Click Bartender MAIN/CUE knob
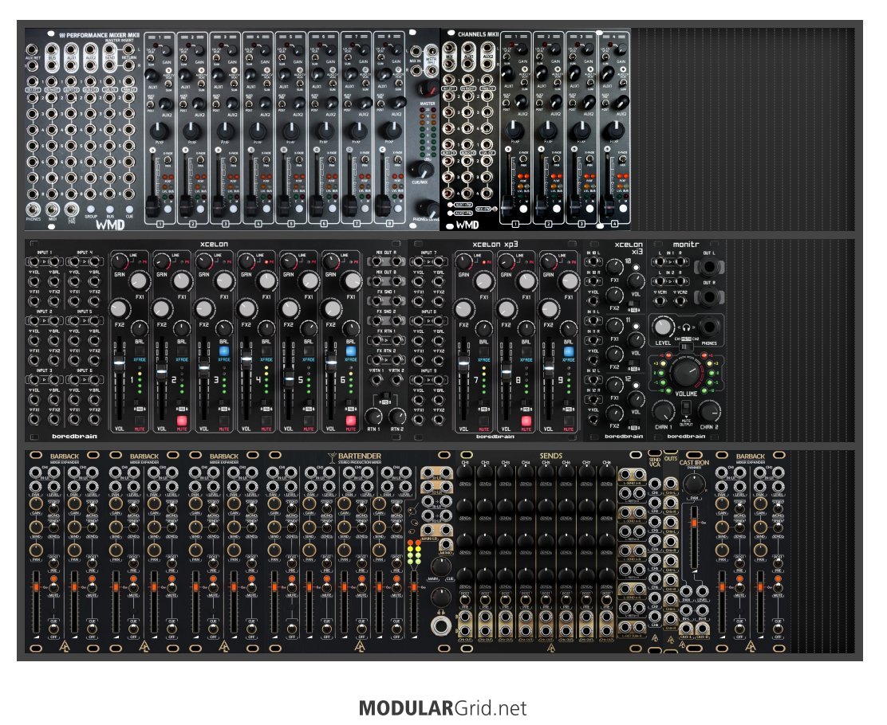Image resolution: width=887 pixels, height=725 pixels. [x=440, y=566]
